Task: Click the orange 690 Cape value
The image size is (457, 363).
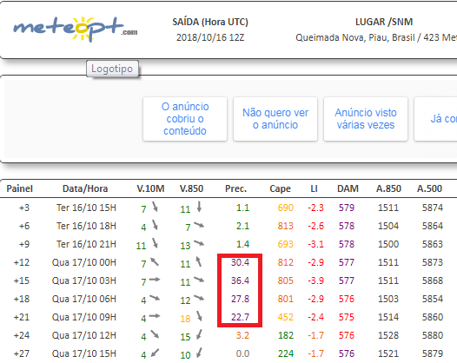Action: 285,208
